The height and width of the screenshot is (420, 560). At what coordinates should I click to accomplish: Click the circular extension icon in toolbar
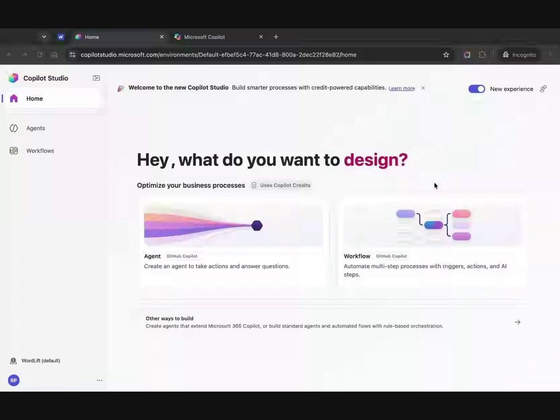coord(467,55)
